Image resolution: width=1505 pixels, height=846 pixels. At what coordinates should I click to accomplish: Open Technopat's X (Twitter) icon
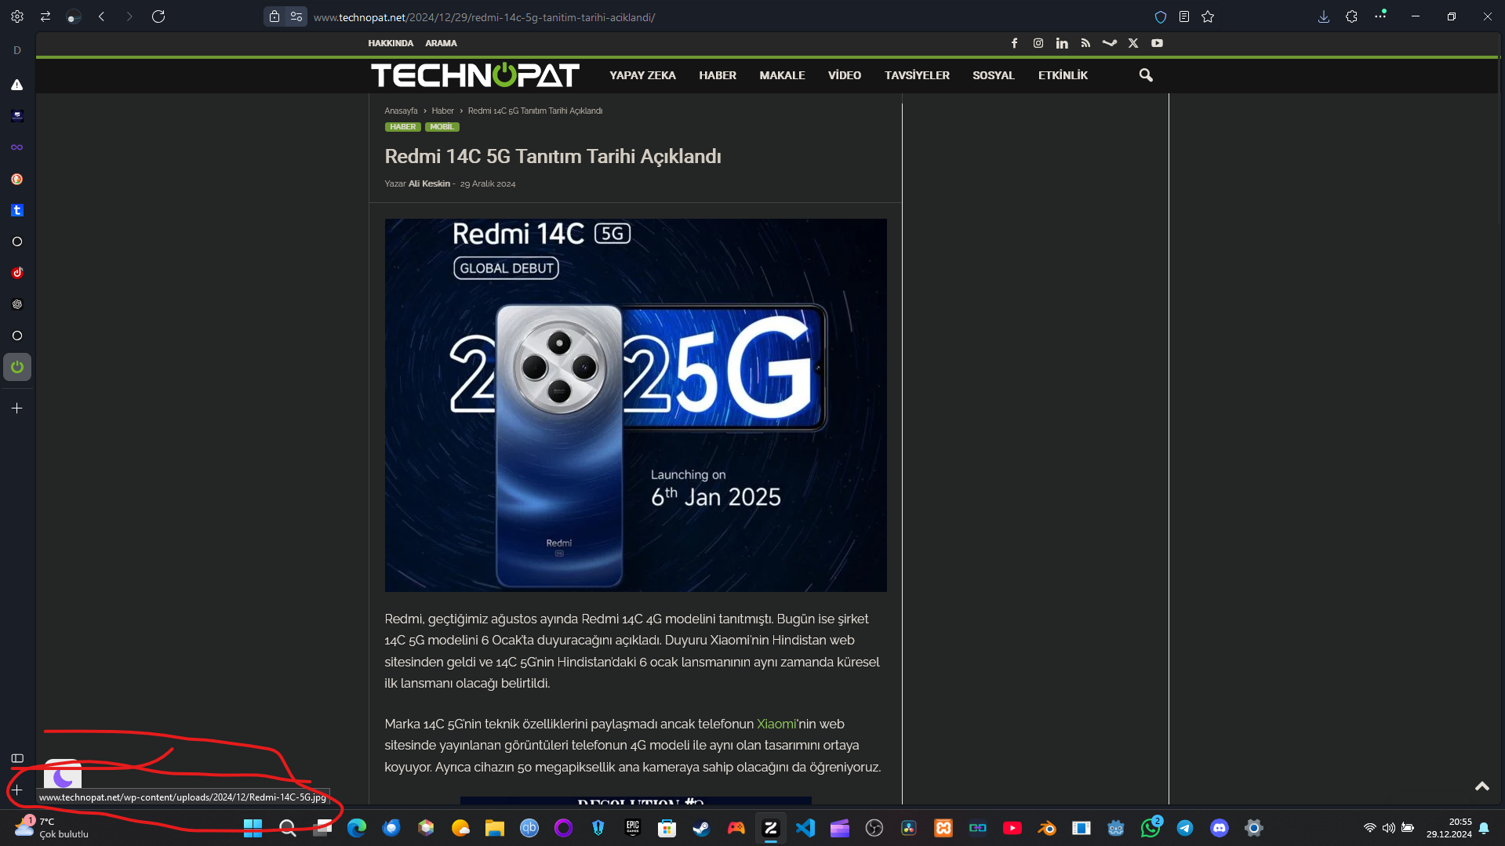tap(1133, 43)
